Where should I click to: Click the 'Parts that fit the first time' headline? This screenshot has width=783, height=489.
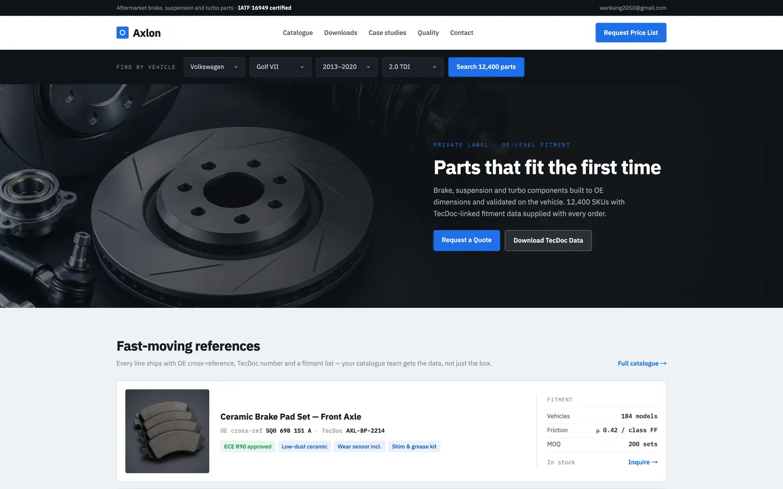[x=547, y=167]
